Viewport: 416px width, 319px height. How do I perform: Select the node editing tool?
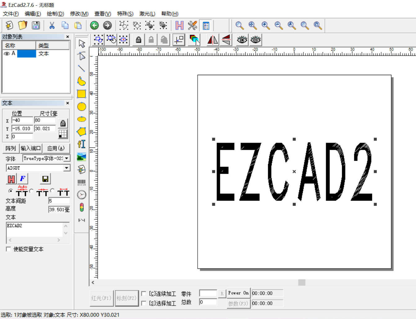82,56
